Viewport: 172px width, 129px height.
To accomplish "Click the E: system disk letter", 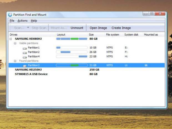I will pos(126,48).
